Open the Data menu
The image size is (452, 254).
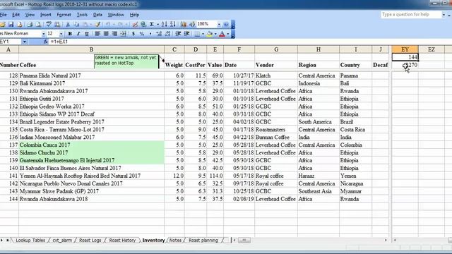[x=97, y=15]
